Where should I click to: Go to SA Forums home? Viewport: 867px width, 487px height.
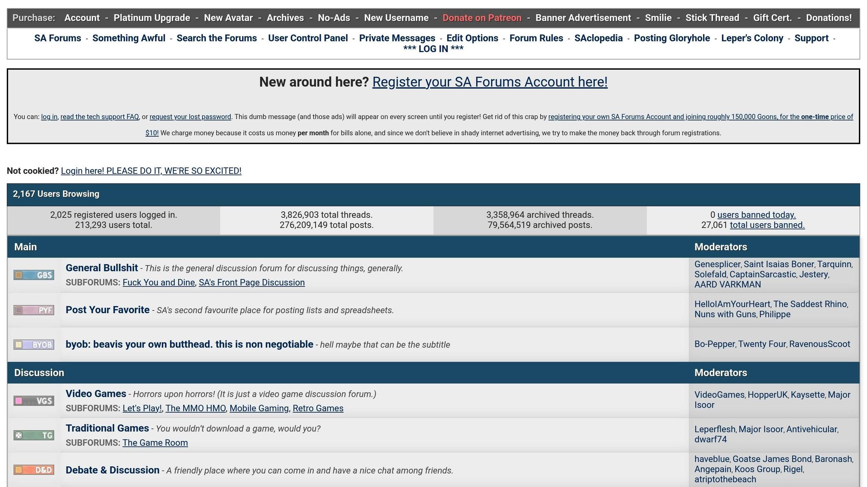[58, 38]
